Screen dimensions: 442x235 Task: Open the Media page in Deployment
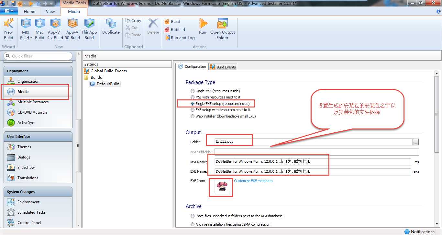pyautogui.click(x=38, y=92)
